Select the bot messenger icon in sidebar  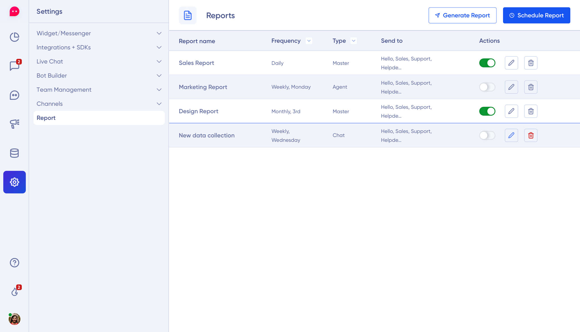point(14,95)
